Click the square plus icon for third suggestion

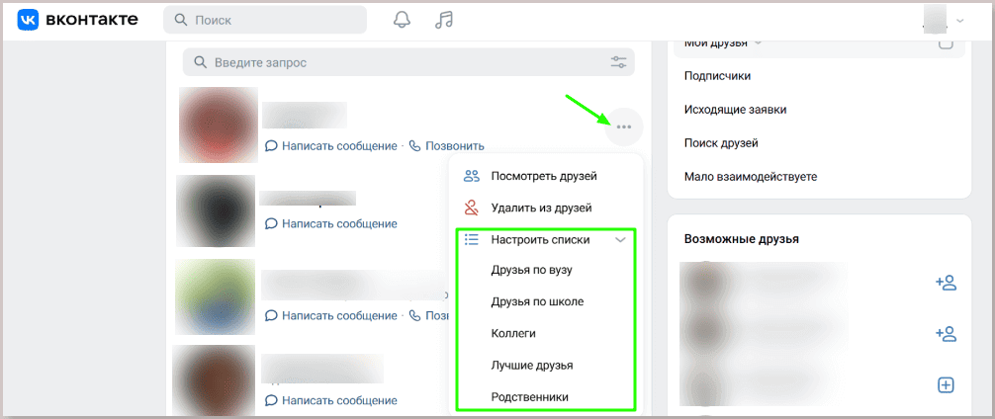pyautogui.click(x=946, y=384)
